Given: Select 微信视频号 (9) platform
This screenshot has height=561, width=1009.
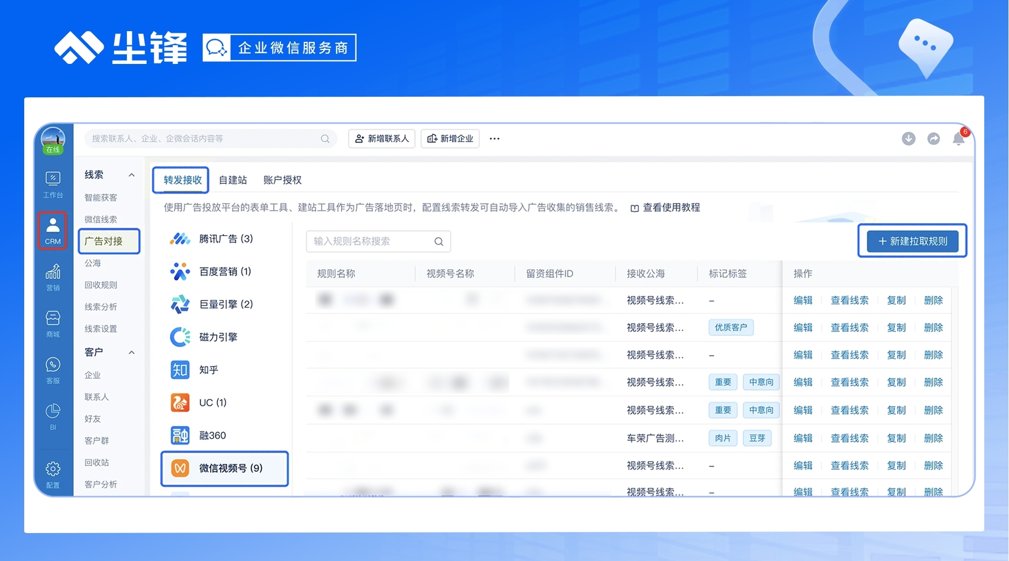Looking at the screenshot, I should click(225, 469).
